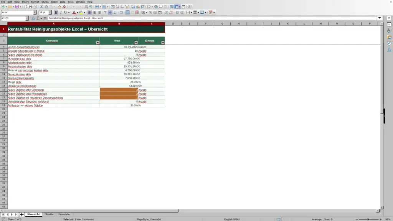
Task: Open the sidebar Styles panel icon
Action: coord(389,31)
